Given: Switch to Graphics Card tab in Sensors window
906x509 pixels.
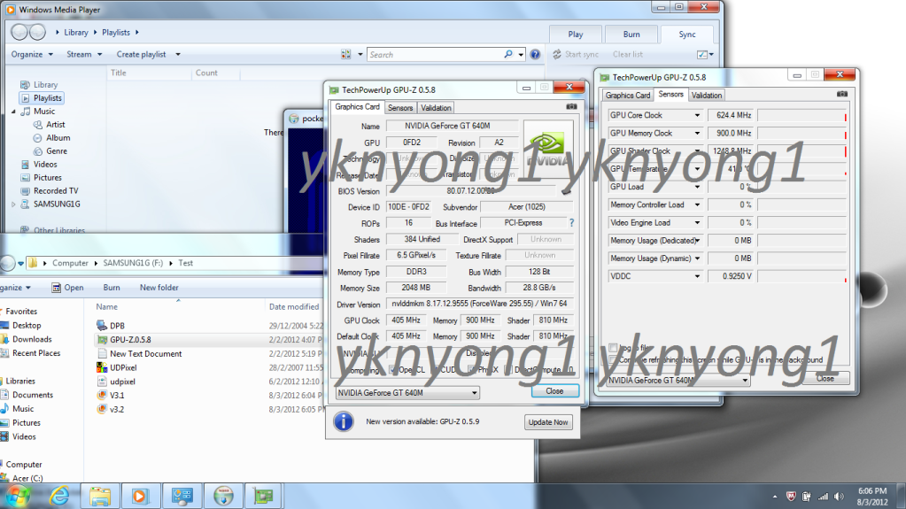Looking at the screenshot, I should [x=628, y=96].
